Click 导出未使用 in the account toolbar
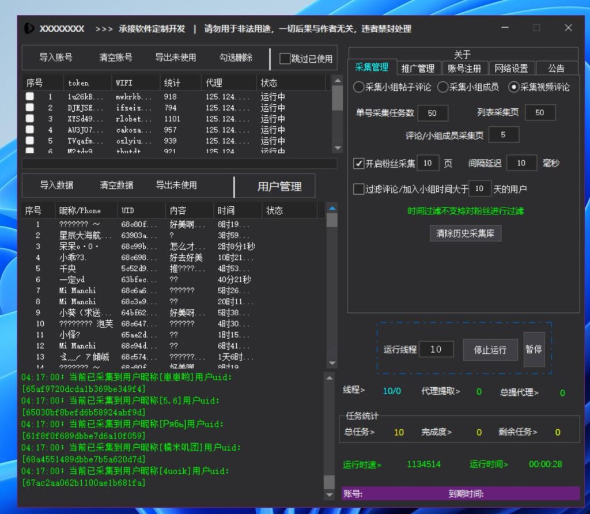The image size is (590, 514). click(176, 58)
